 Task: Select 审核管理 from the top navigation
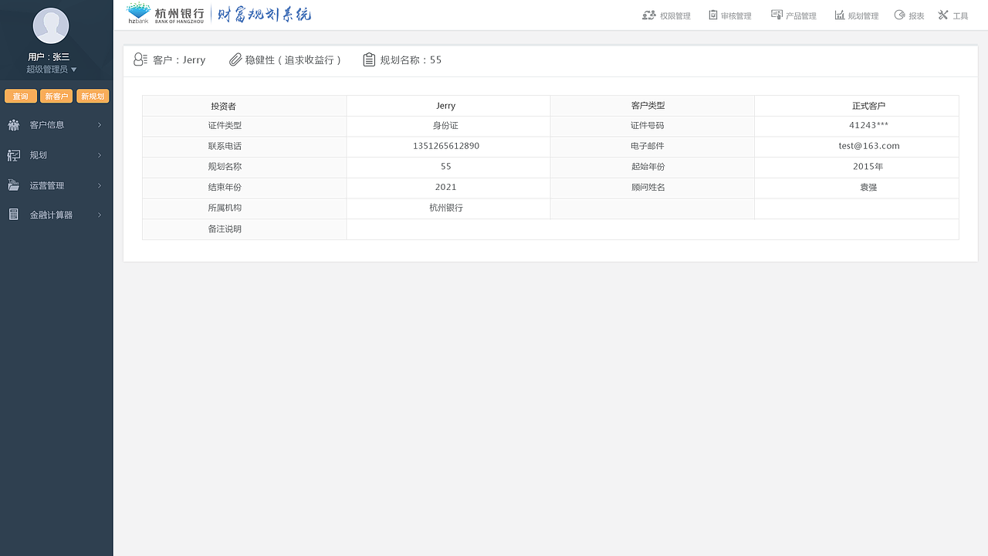click(x=736, y=15)
